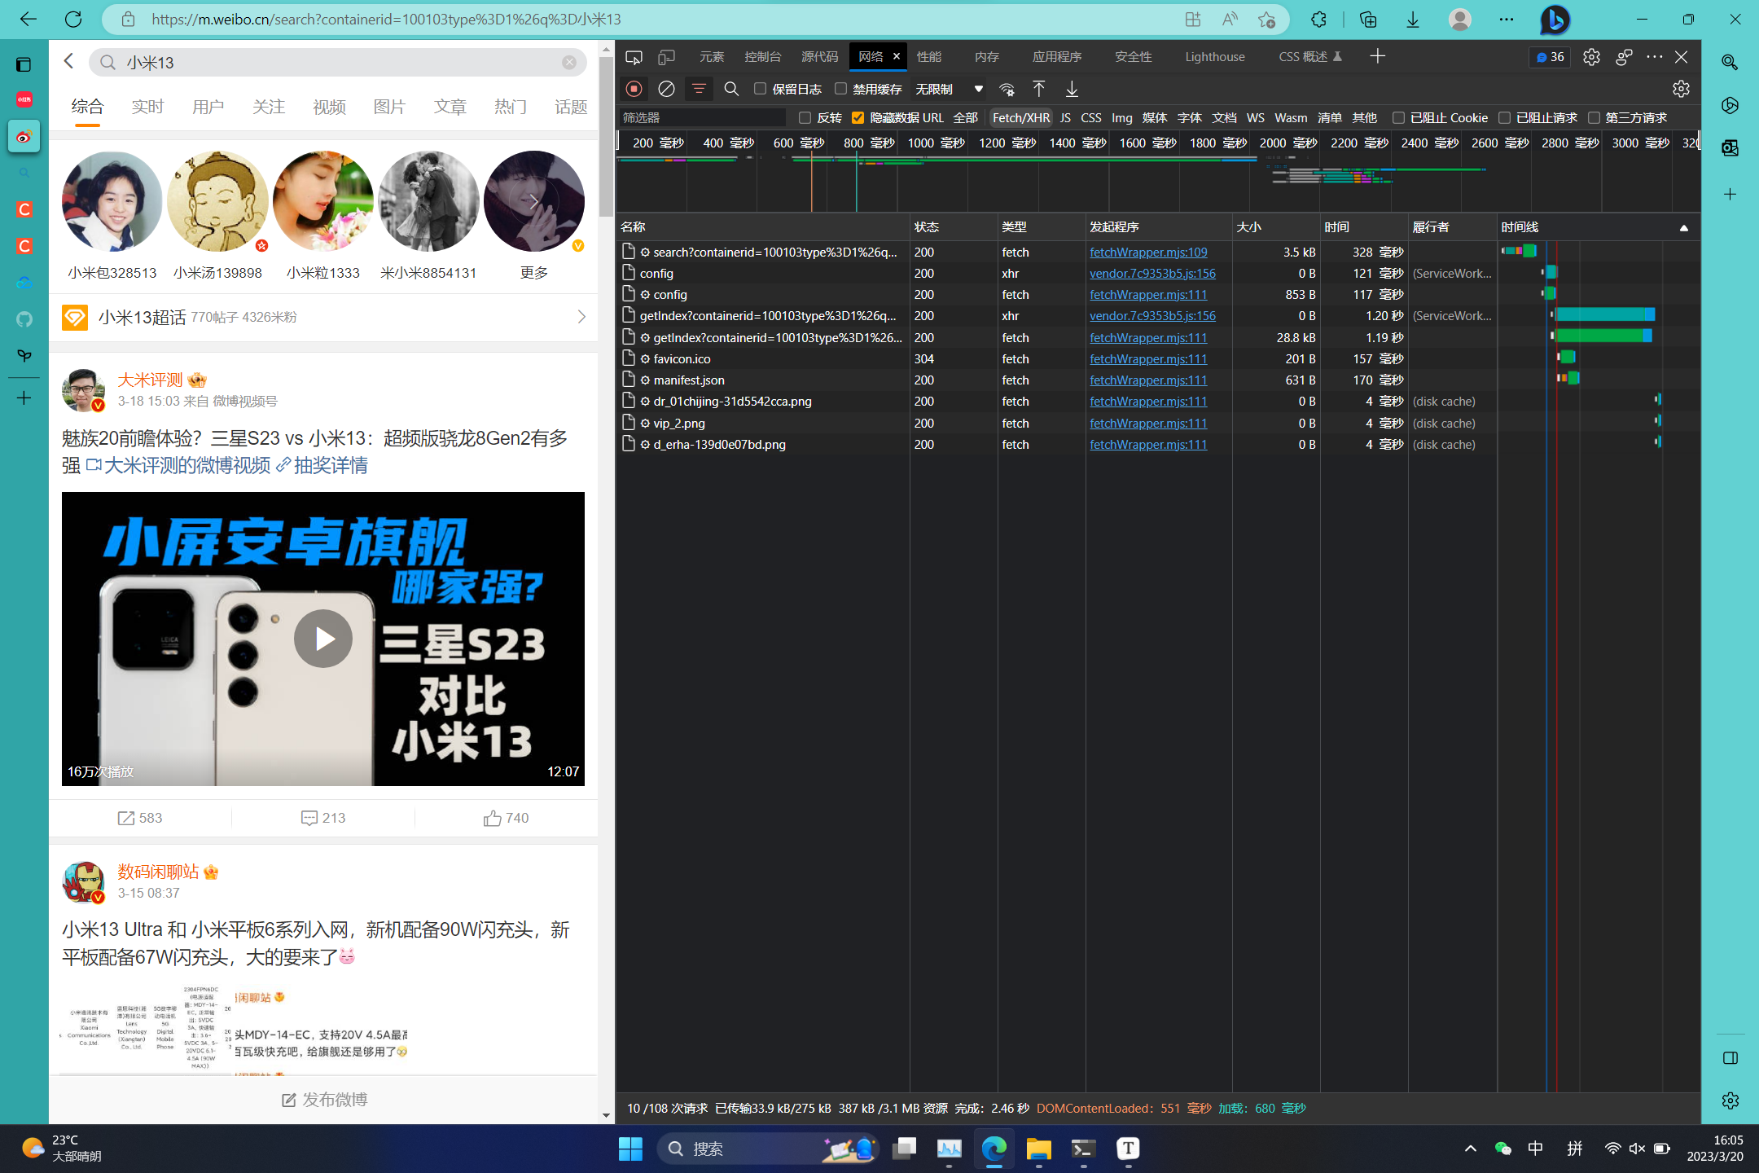This screenshot has height=1173, width=1759.
Task: Select the 实时 Weibo tab
Action: coord(147,108)
